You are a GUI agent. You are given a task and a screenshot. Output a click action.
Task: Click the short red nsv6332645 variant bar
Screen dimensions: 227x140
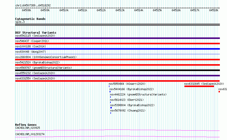(x=199, y=86)
